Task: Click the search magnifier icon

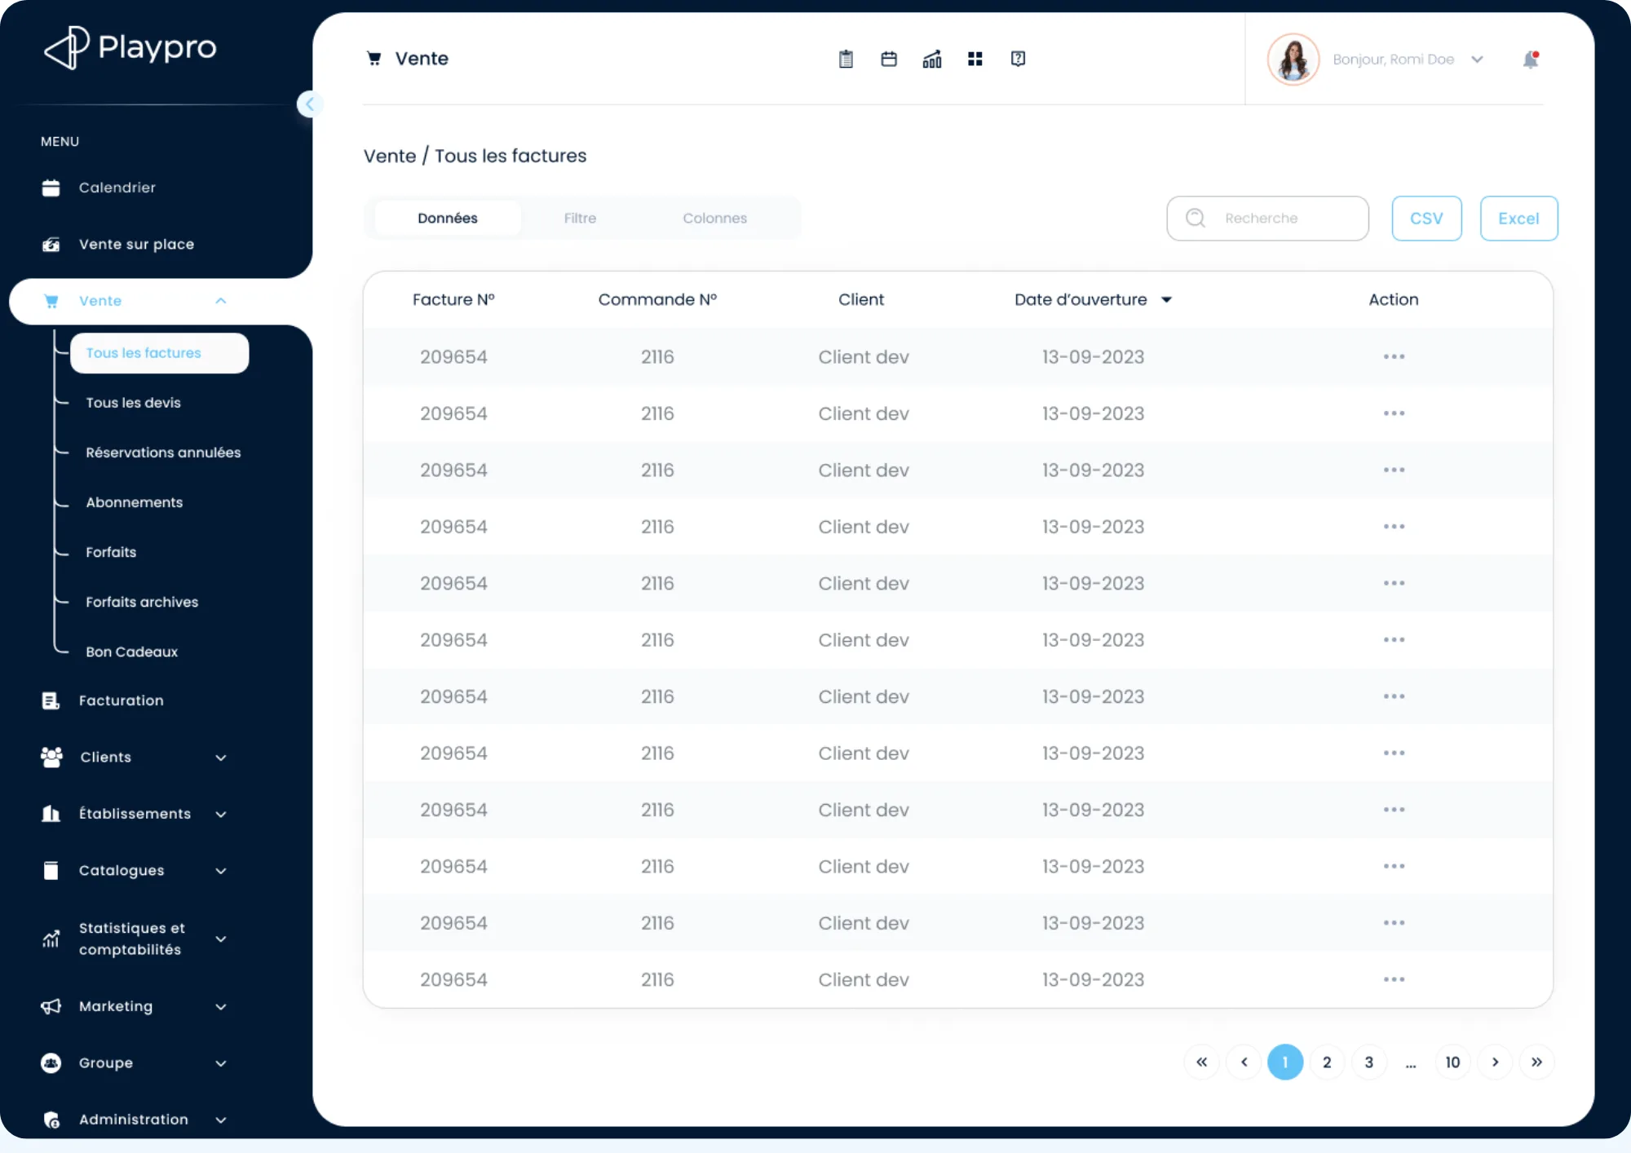Action: (x=1196, y=218)
